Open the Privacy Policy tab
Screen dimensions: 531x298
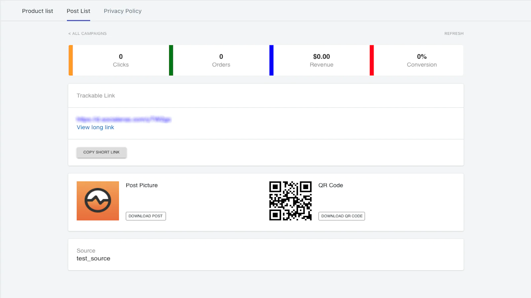pos(122,11)
